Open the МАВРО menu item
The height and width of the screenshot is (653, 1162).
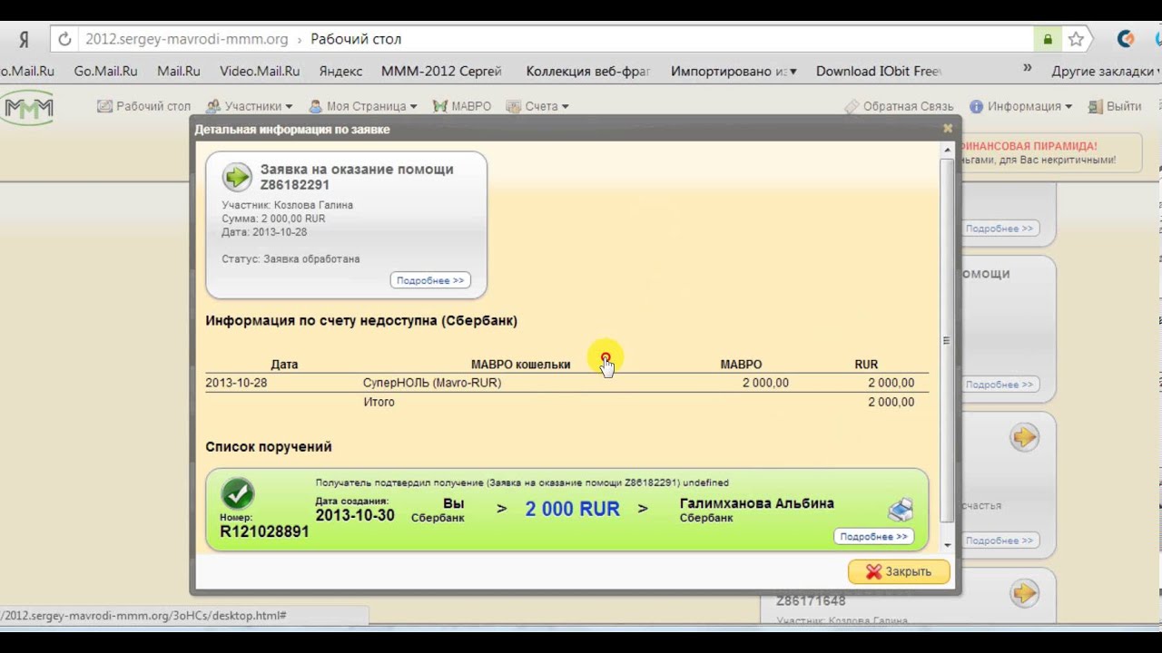coord(462,106)
